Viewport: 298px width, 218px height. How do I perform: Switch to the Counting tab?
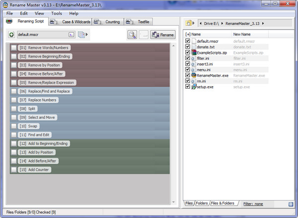108,22
